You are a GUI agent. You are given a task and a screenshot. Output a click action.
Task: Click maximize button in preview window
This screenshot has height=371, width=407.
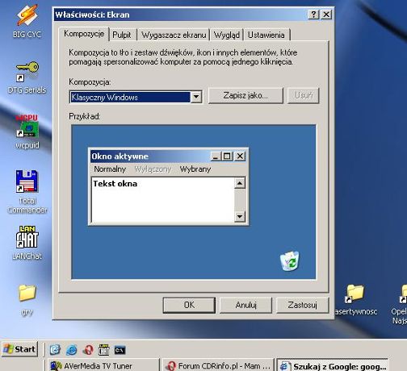[x=227, y=156]
